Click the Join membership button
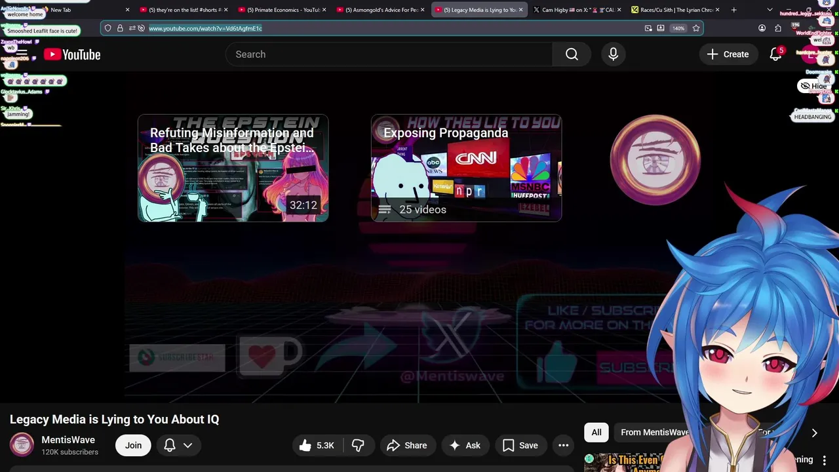Screen dimensions: 839x472 pyautogui.click(x=133, y=445)
